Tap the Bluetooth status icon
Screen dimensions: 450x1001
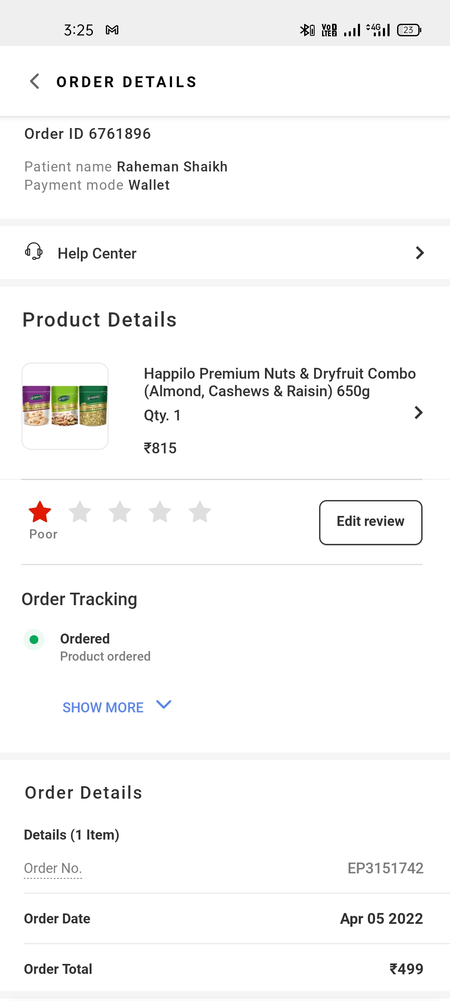click(307, 30)
